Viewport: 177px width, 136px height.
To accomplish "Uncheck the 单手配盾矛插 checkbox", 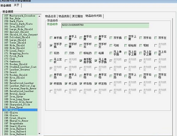I will pyautogui.click(x=81, y=61).
